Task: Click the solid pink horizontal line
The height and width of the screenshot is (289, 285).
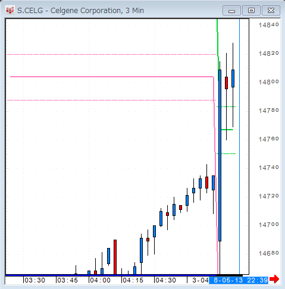Action: pyautogui.click(x=112, y=77)
